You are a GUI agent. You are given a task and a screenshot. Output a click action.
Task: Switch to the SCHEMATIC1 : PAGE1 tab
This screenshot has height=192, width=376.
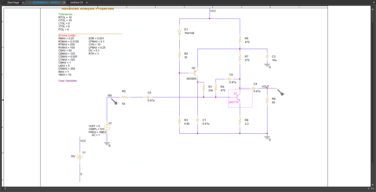[44, 3]
